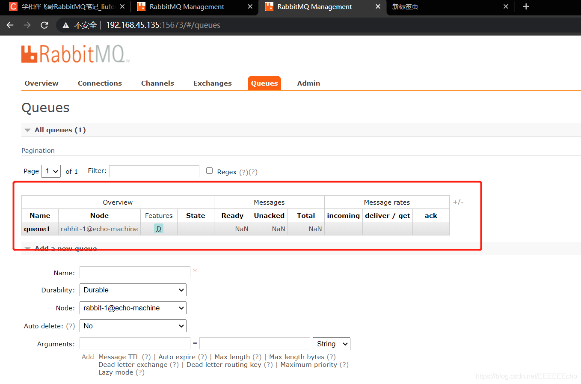Image resolution: width=581 pixels, height=384 pixels.
Task: Sort by the Node column header
Action: point(99,215)
